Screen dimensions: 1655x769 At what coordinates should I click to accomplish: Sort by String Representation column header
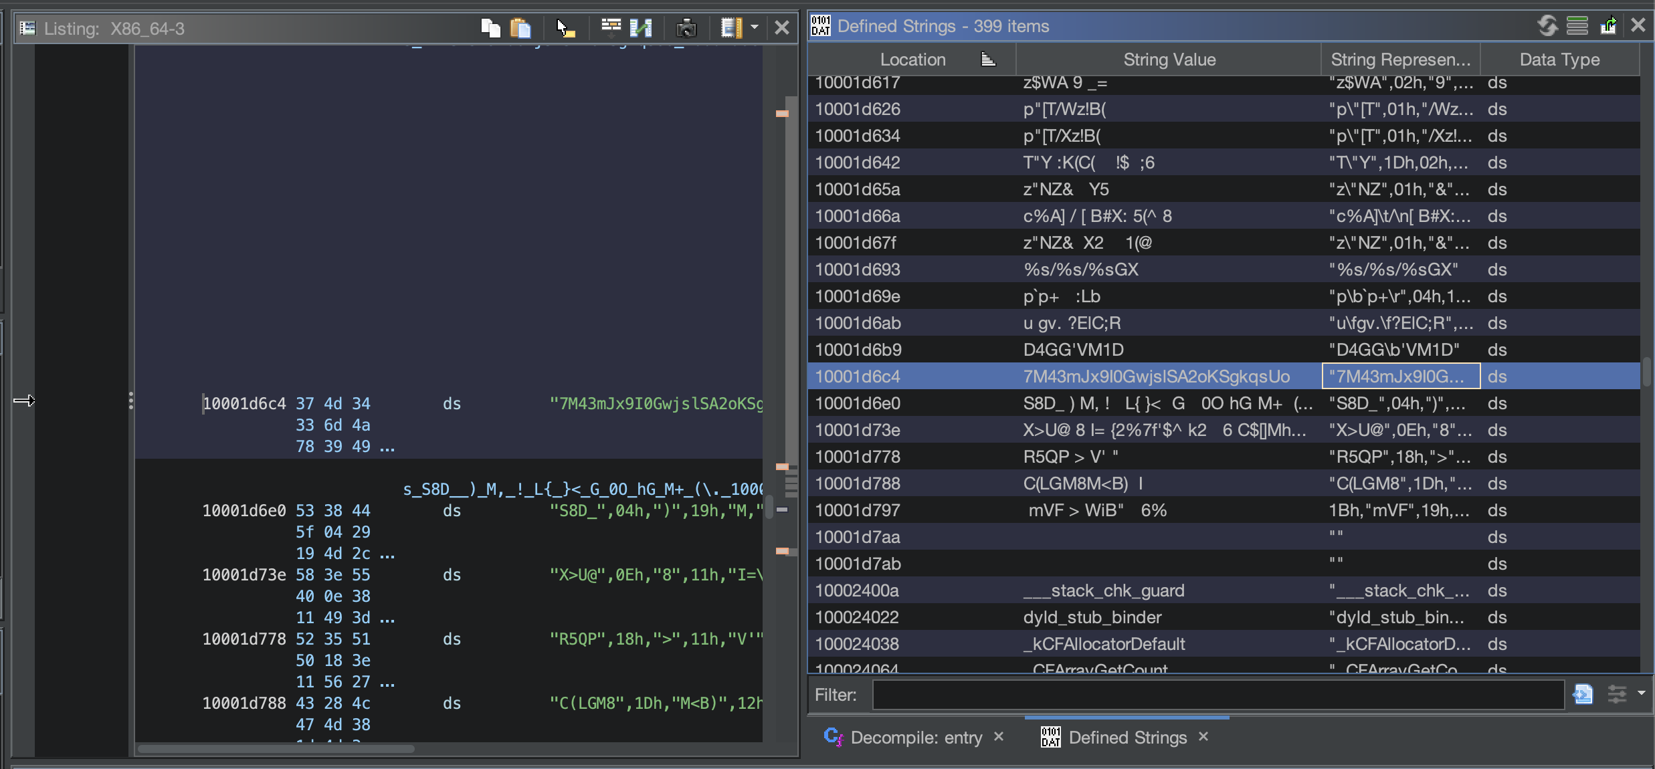pos(1401,60)
